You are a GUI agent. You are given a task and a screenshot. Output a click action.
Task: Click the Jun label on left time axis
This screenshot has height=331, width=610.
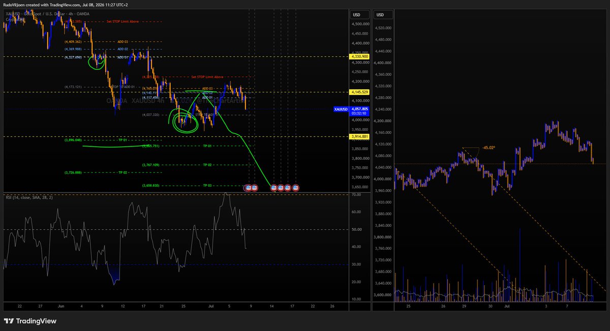(62, 306)
